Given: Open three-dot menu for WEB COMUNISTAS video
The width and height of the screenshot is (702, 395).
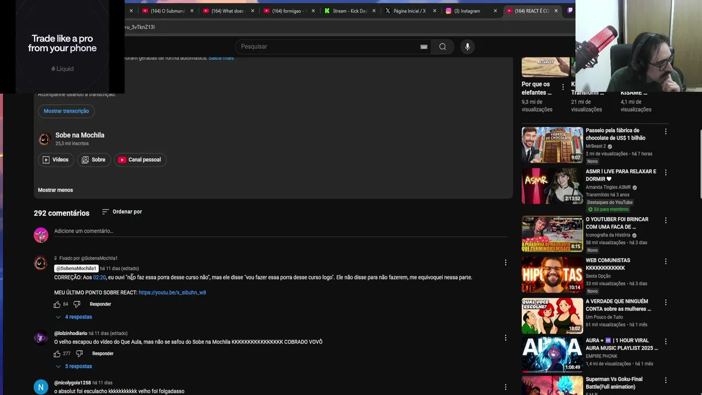Looking at the screenshot, I should coord(666,262).
